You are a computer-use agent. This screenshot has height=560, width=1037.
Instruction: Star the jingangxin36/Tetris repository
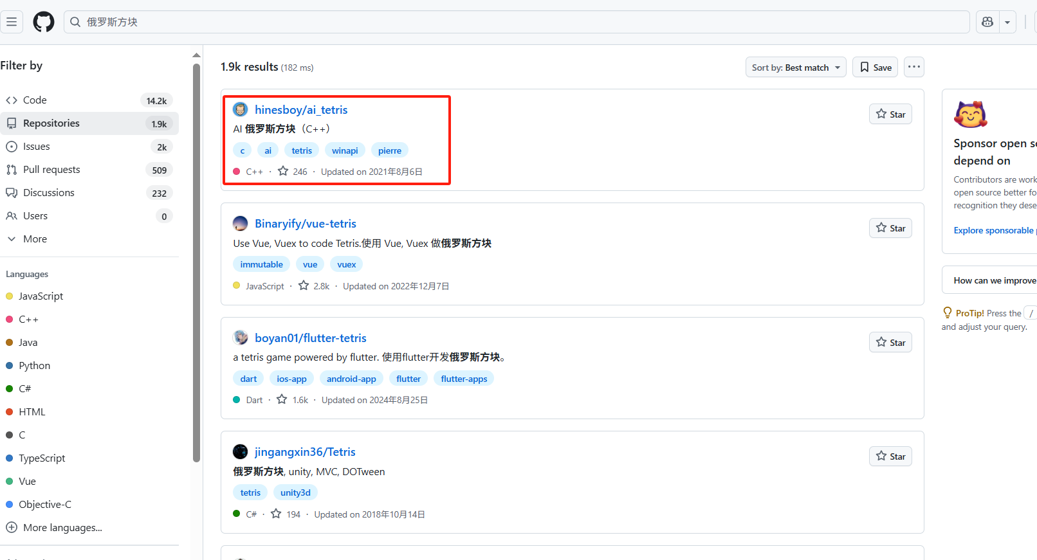(x=890, y=456)
